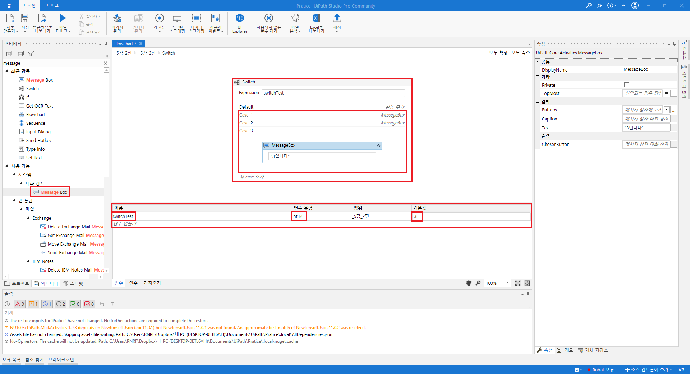The height and width of the screenshot is (374, 690).
Task: Click the Create Variable (변수 만들기) row
Action: (125, 224)
